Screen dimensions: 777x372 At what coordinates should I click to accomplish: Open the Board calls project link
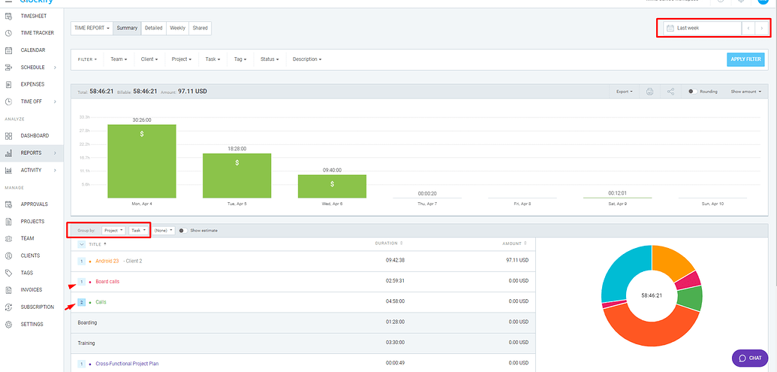tap(107, 282)
